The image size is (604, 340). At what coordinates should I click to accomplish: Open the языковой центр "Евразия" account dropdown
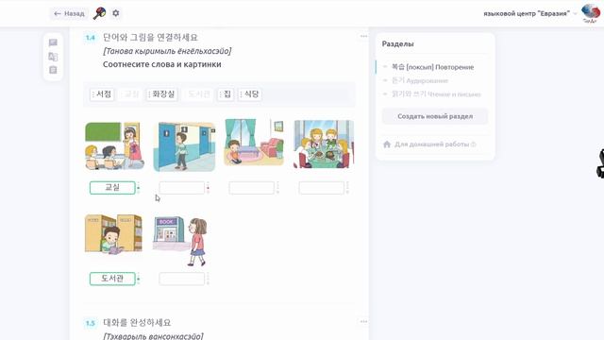coord(530,13)
